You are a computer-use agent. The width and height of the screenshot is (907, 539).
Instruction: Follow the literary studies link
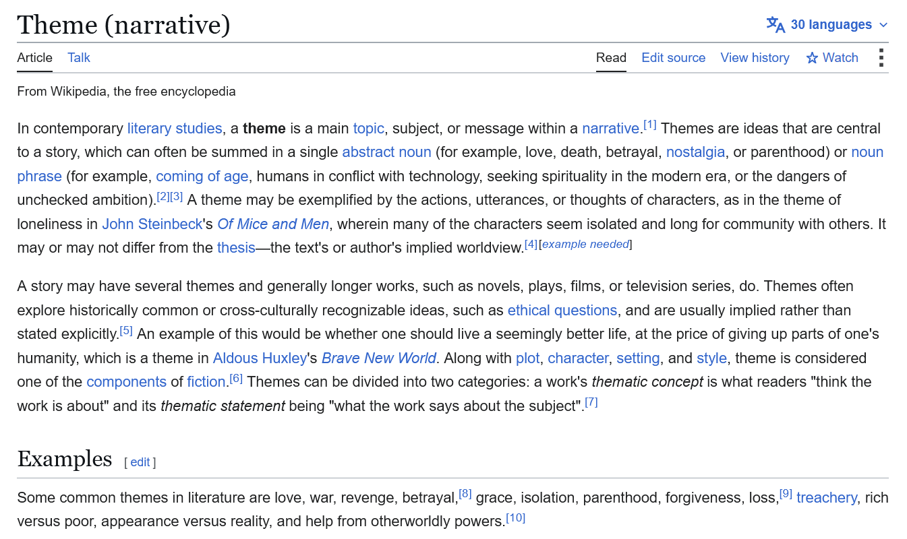[x=175, y=129]
